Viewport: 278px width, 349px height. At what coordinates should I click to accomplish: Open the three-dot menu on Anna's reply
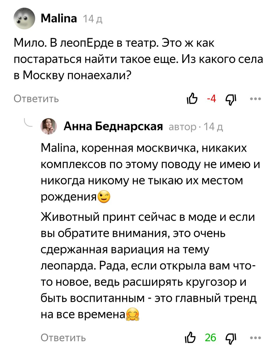click(x=255, y=337)
